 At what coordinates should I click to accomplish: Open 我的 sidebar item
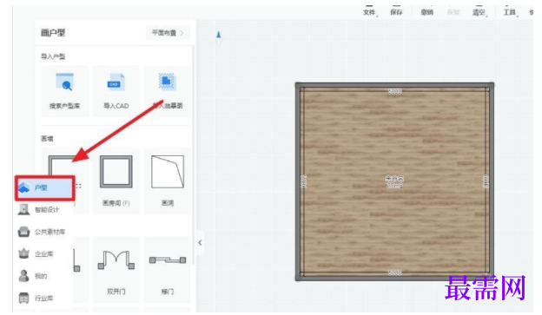pyautogui.click(x=32, y=276)
